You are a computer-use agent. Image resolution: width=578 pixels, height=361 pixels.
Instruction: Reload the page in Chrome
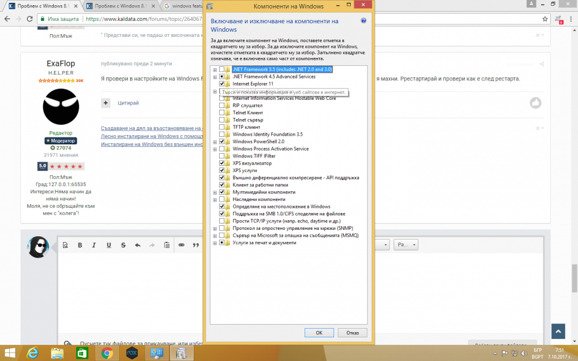point(29,19)
